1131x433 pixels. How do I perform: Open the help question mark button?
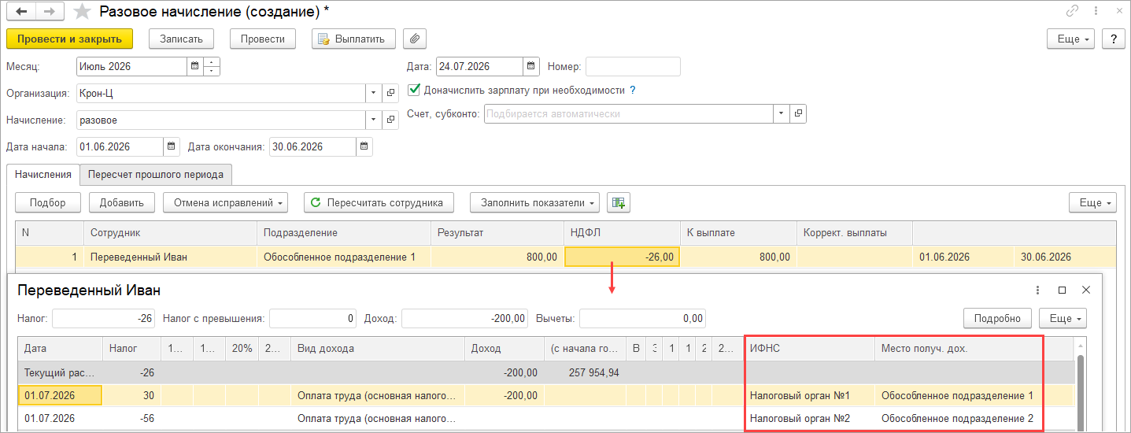click(1113, 39)
